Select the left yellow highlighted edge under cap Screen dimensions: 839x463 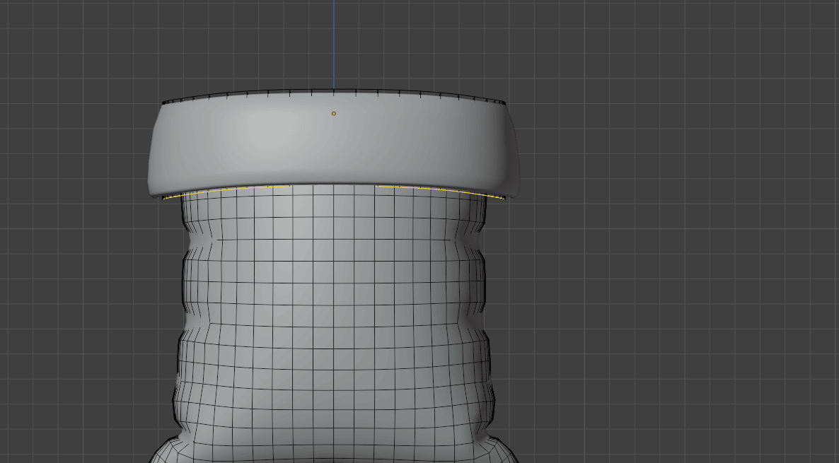[x=212, y=191]
